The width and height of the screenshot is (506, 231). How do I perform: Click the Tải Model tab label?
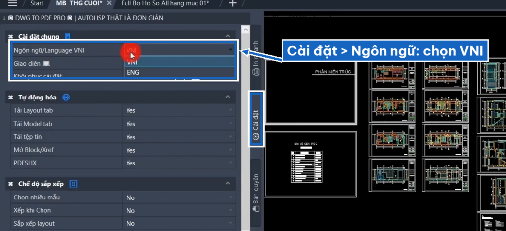pyautogui.click(x=33, y=124)
